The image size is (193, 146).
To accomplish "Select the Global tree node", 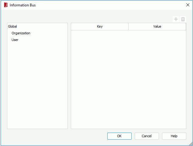I will (12, 26).
